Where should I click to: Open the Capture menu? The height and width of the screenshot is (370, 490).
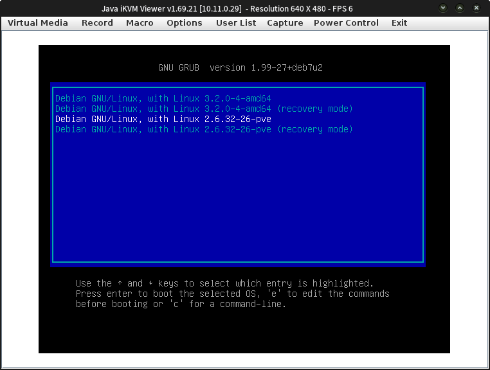pos(285,22)
